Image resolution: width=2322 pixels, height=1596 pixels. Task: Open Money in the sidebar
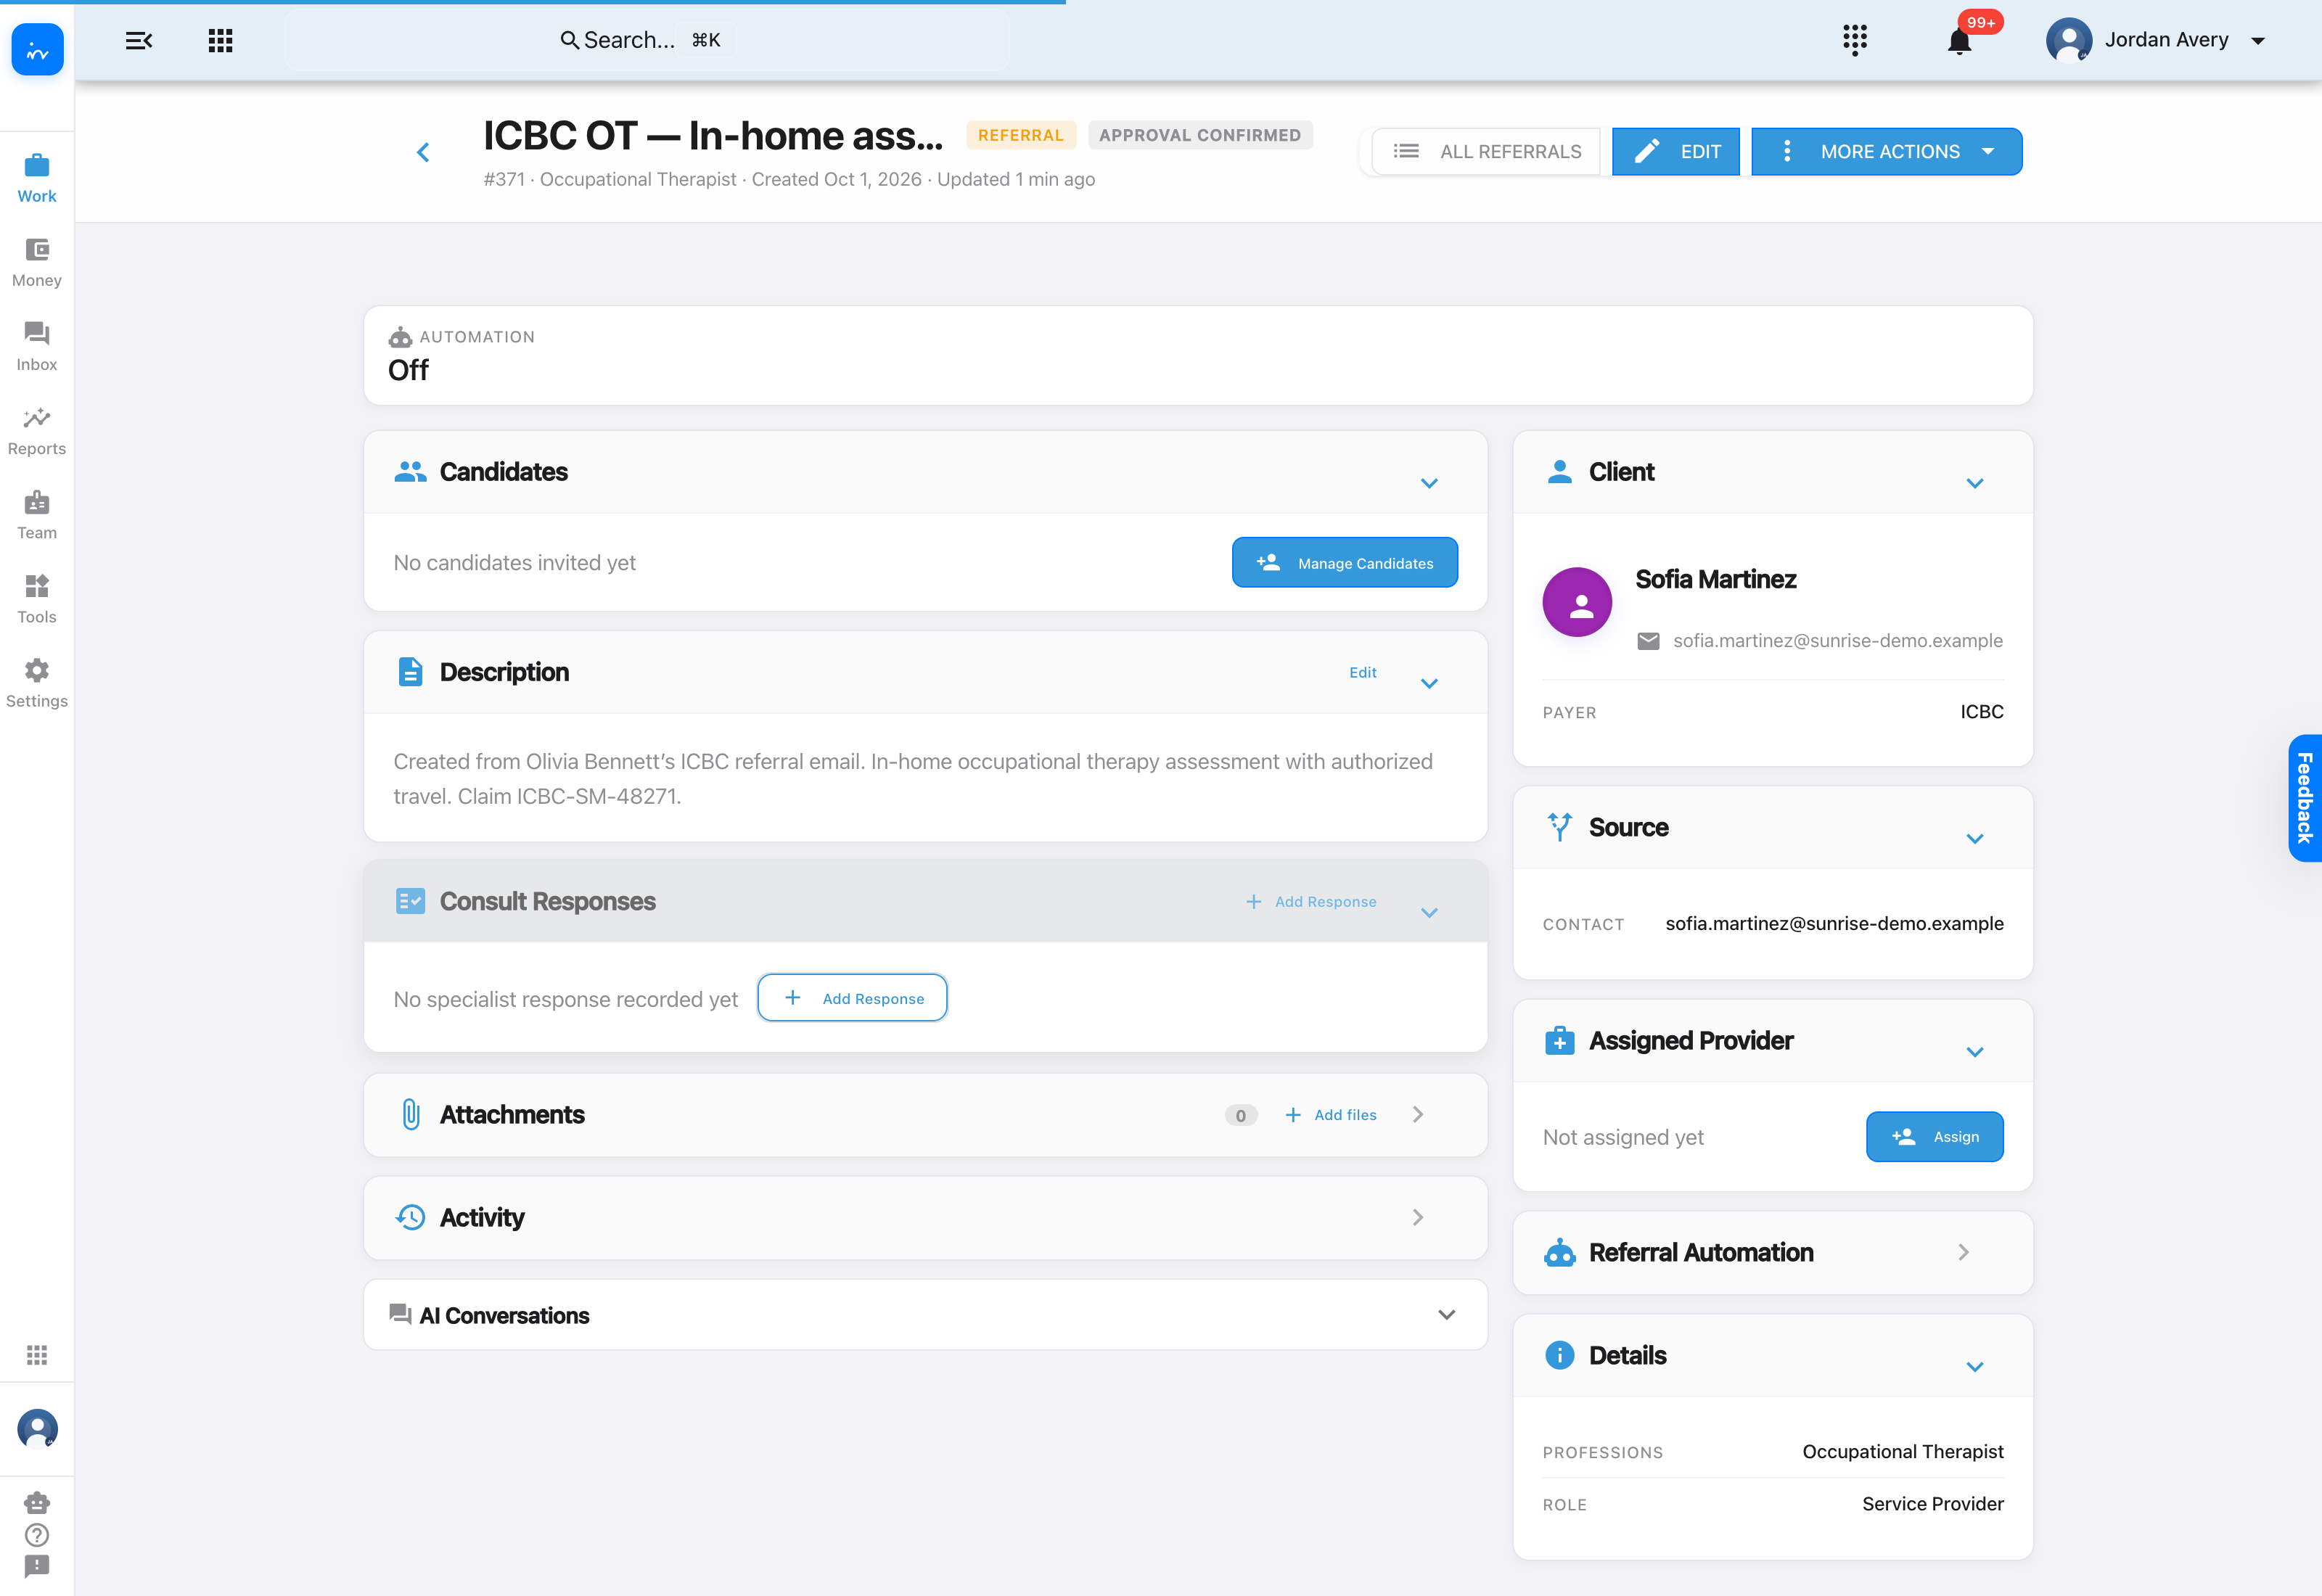coord(37,263)
